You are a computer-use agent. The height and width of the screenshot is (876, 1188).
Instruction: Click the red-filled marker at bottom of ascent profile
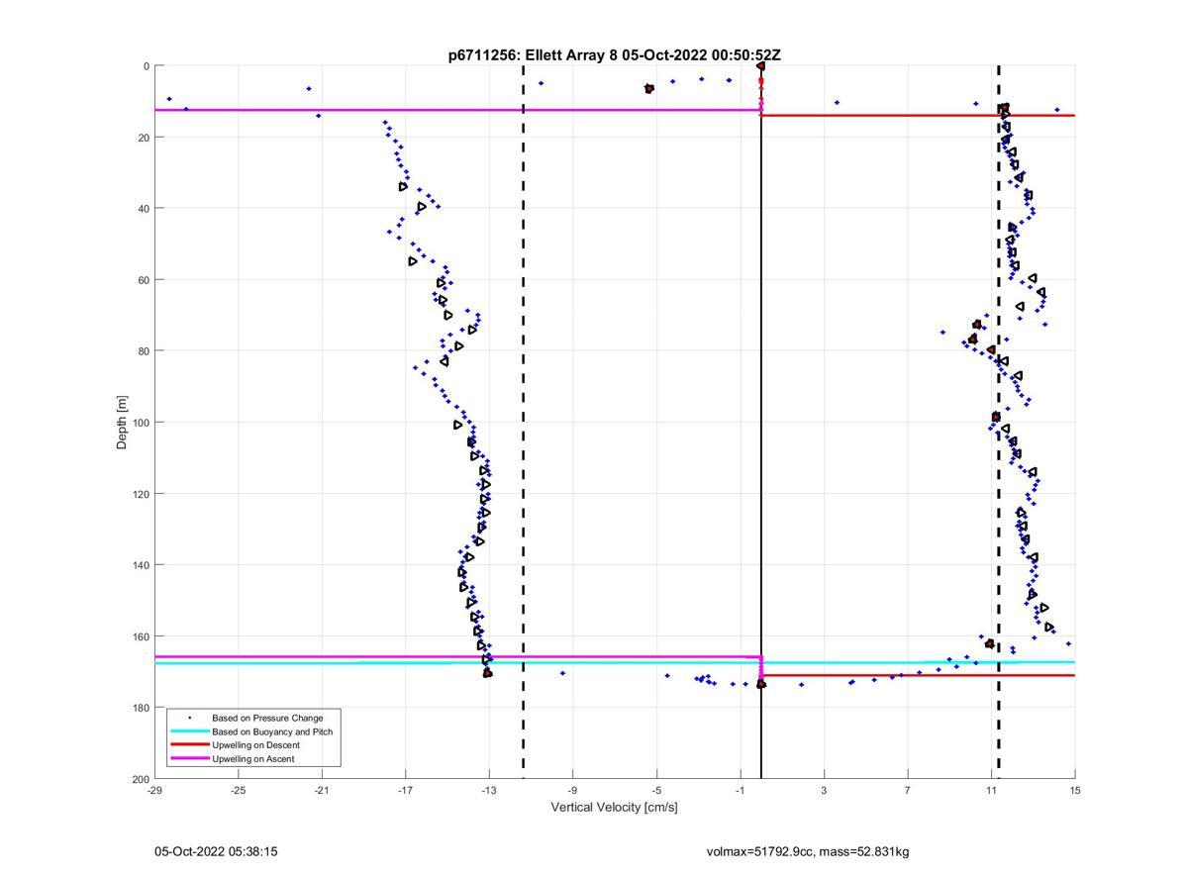(487, 673)
